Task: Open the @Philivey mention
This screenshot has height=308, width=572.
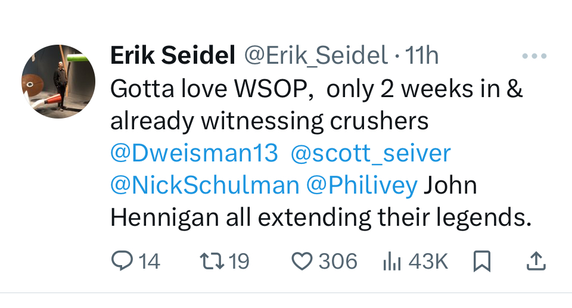Action: point(362,185)
